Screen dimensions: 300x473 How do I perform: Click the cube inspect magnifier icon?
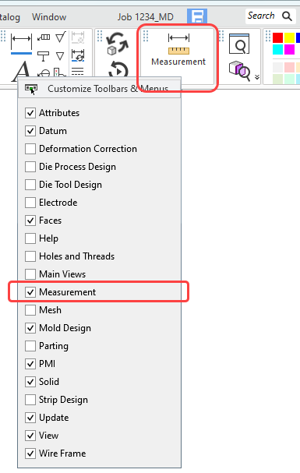coord(239,71)
